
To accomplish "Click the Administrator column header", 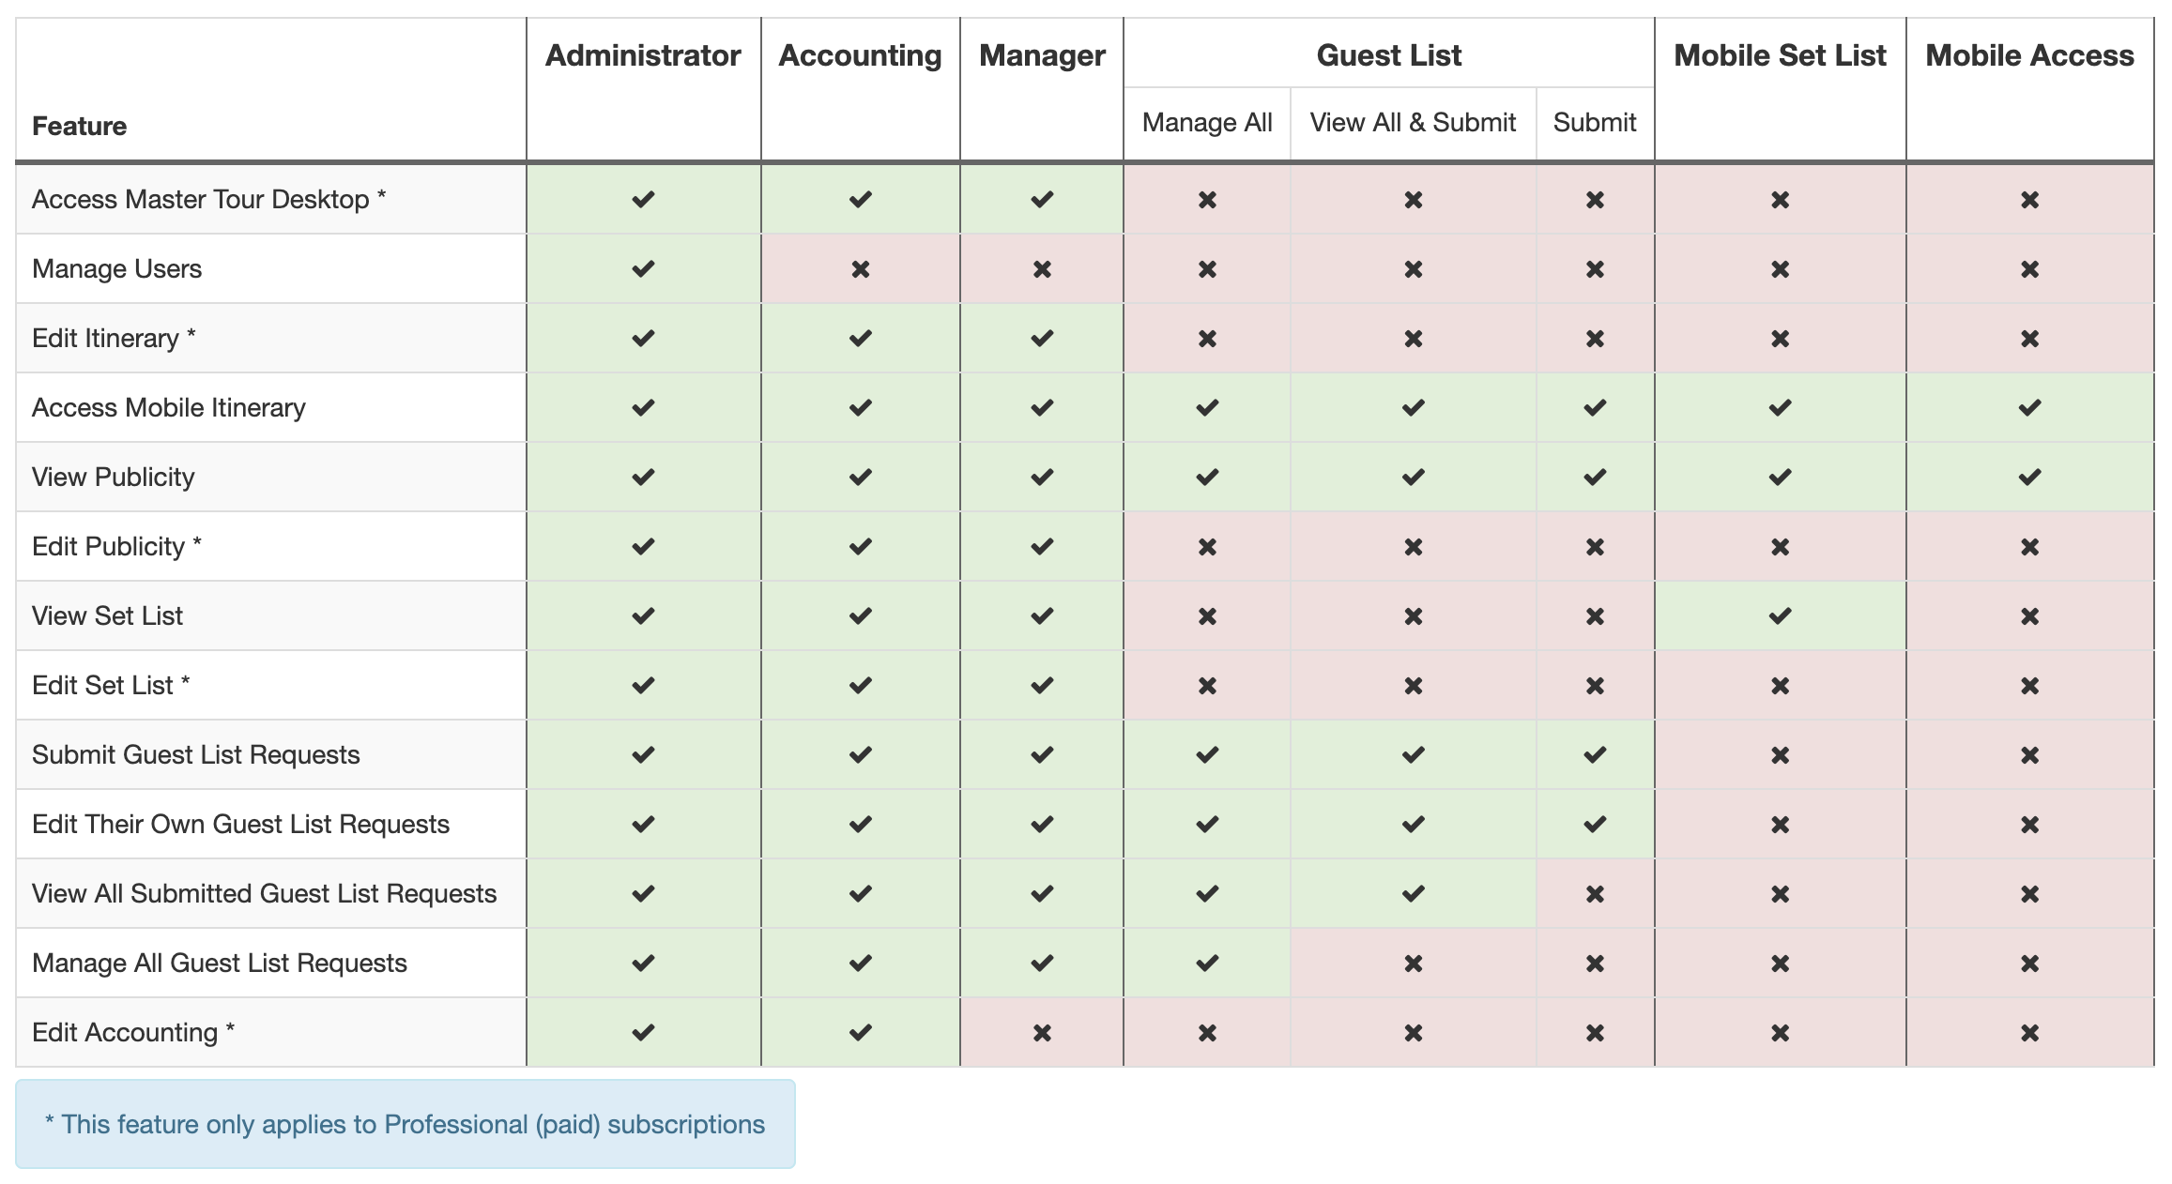I will [643, 55].
